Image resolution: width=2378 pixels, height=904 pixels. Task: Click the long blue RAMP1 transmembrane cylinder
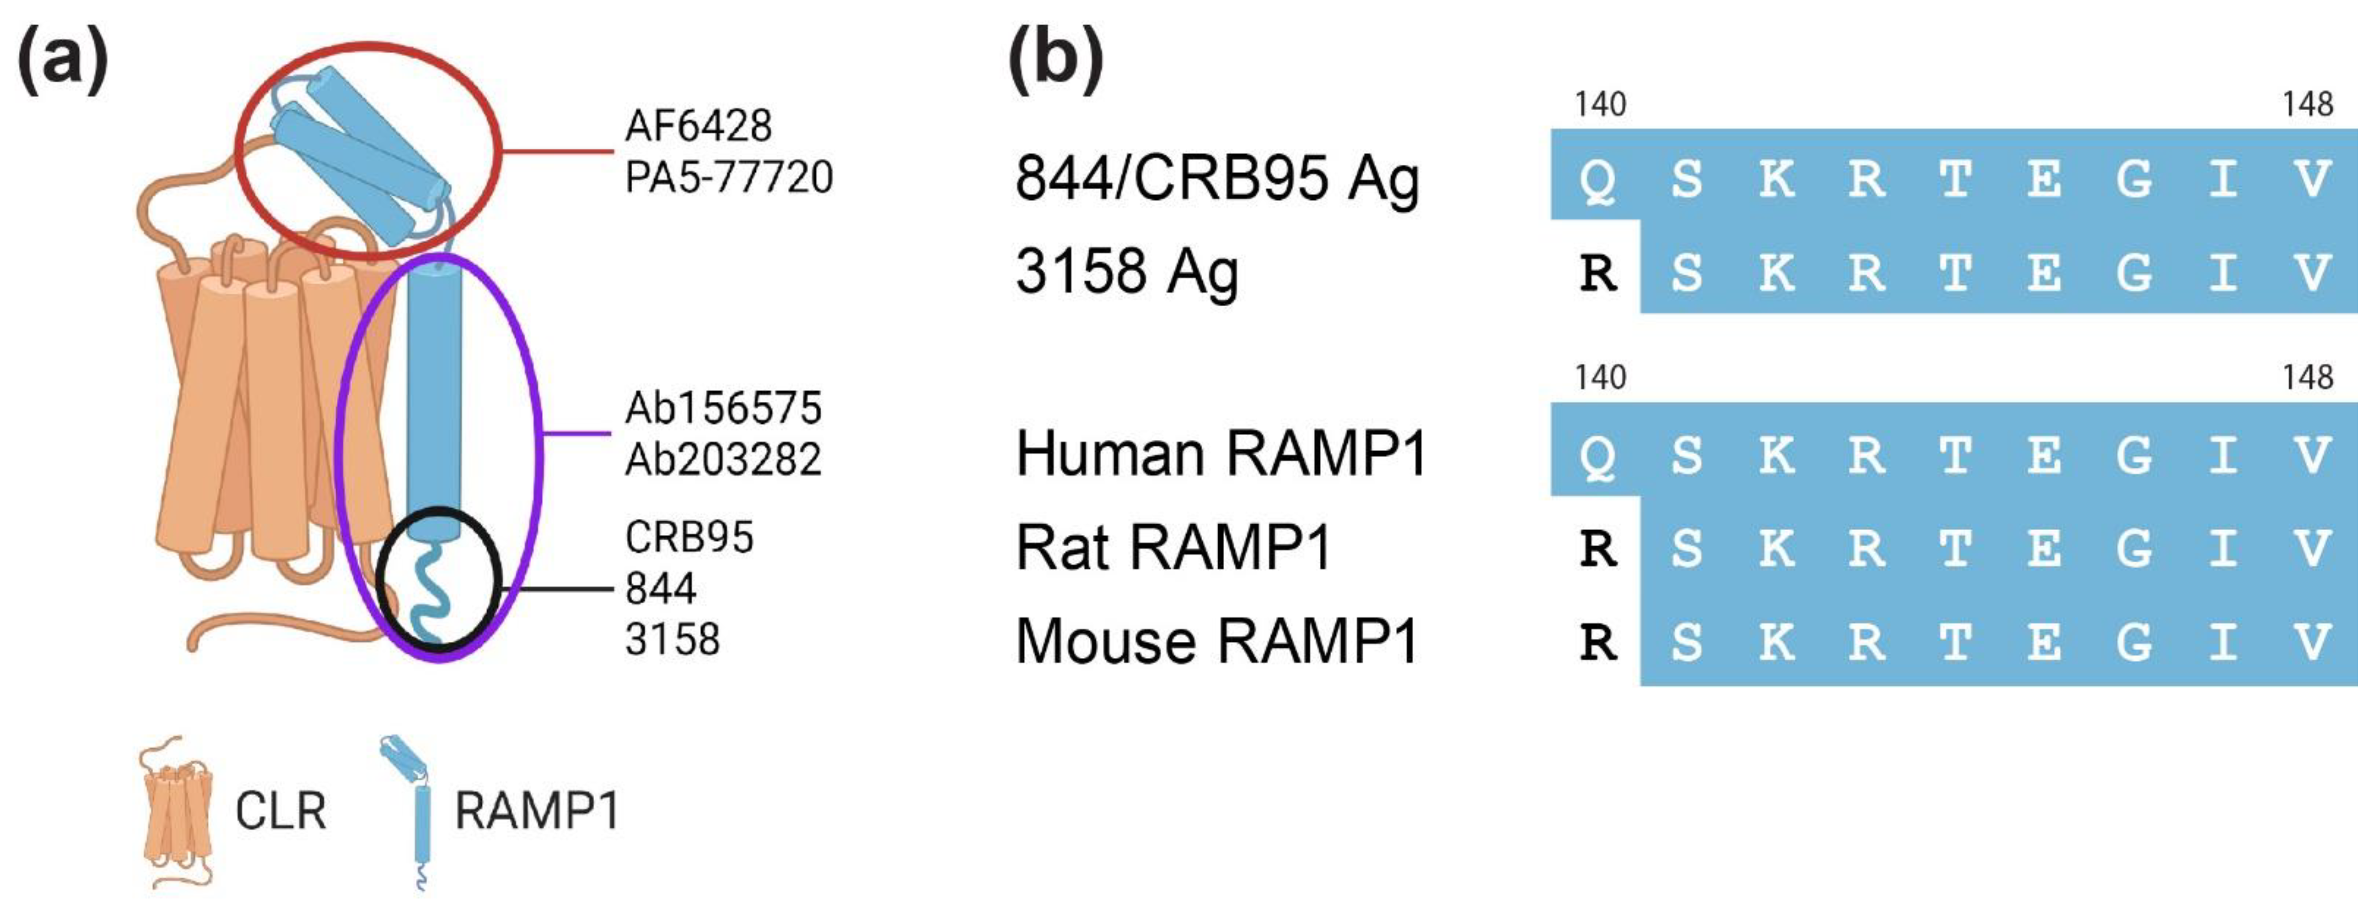click(434, 397)
